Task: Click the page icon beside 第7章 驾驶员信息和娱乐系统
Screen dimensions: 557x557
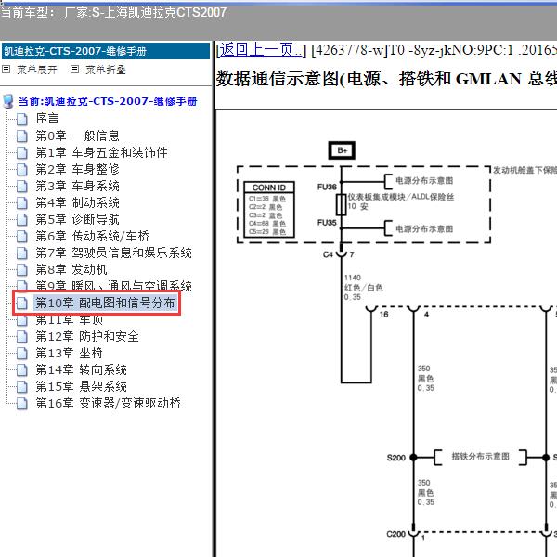Action: tap(21, 253)
